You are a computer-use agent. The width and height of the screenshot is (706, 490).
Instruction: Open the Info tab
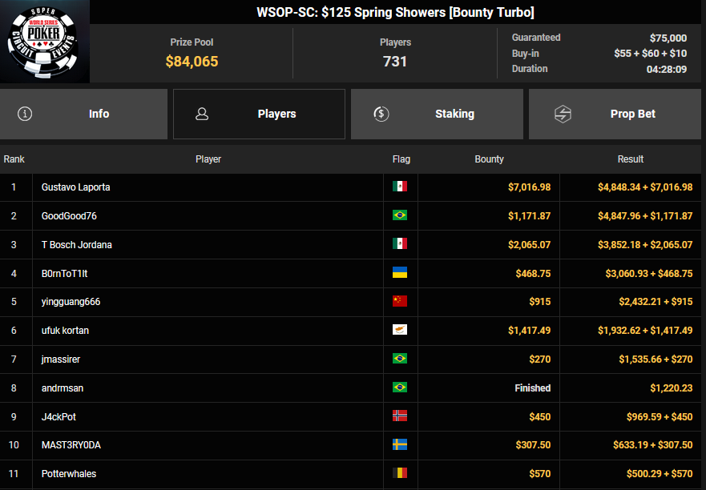[84, 114]
